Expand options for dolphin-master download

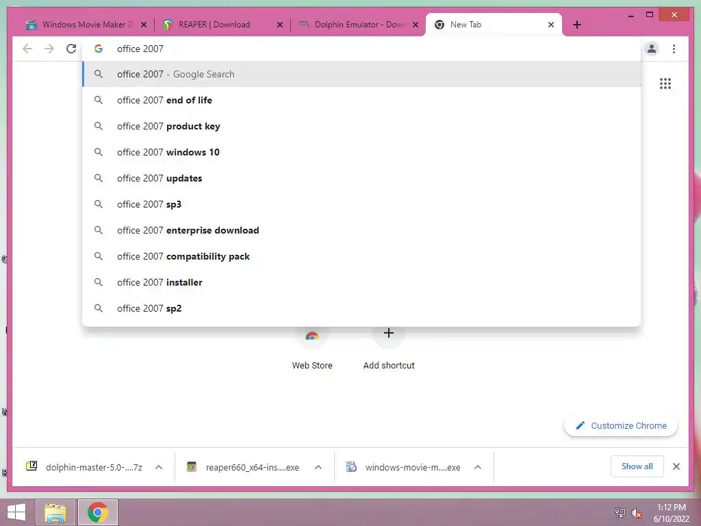pos(159,467)
